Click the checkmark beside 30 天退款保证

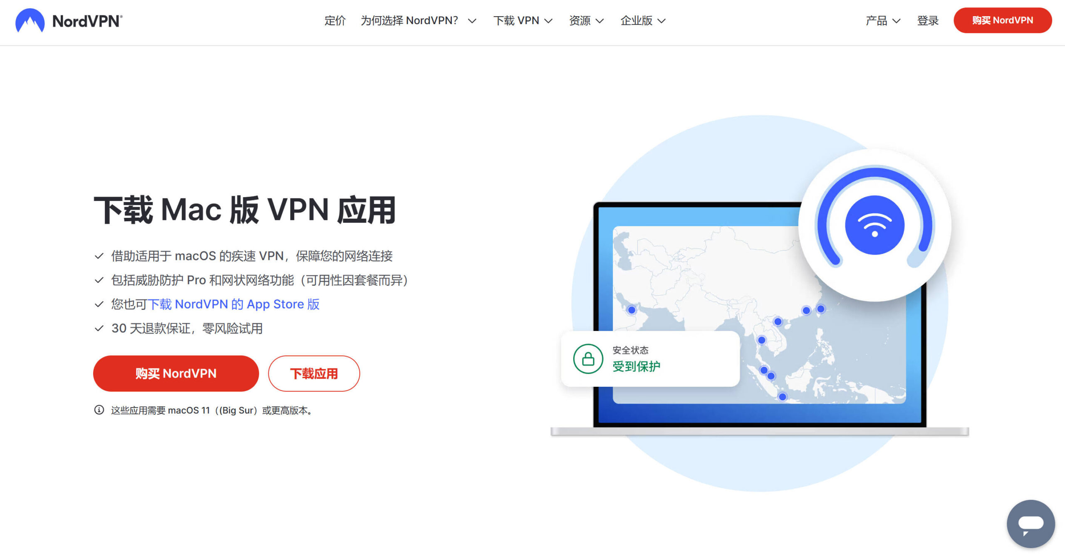[99, 329]
